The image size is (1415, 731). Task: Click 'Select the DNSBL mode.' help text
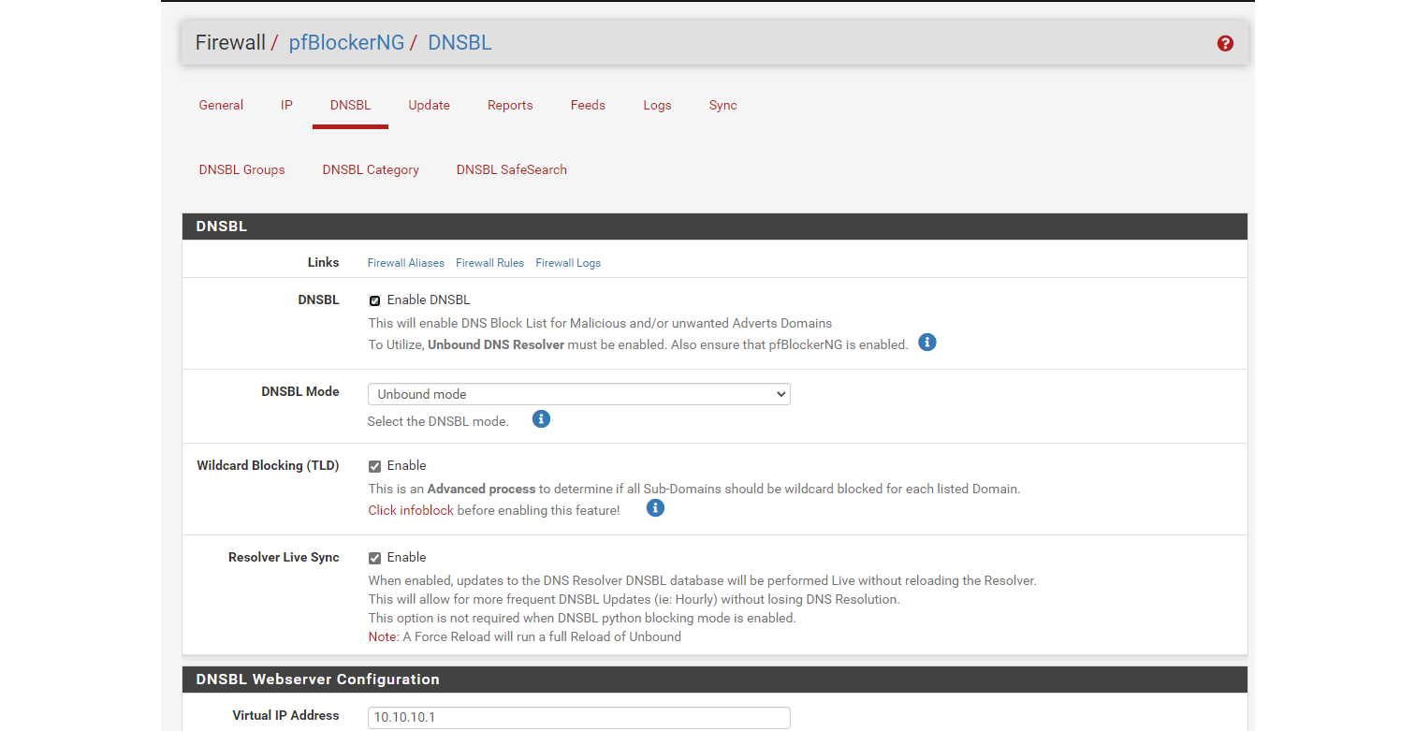pyautogui.click(x=438, y=421)
